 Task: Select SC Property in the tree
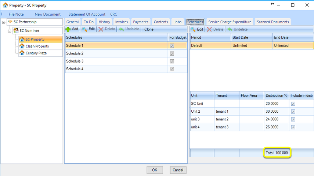coord(41,39)
